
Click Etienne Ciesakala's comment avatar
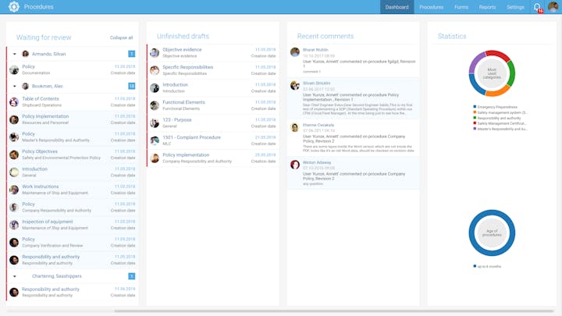(295, 127)
